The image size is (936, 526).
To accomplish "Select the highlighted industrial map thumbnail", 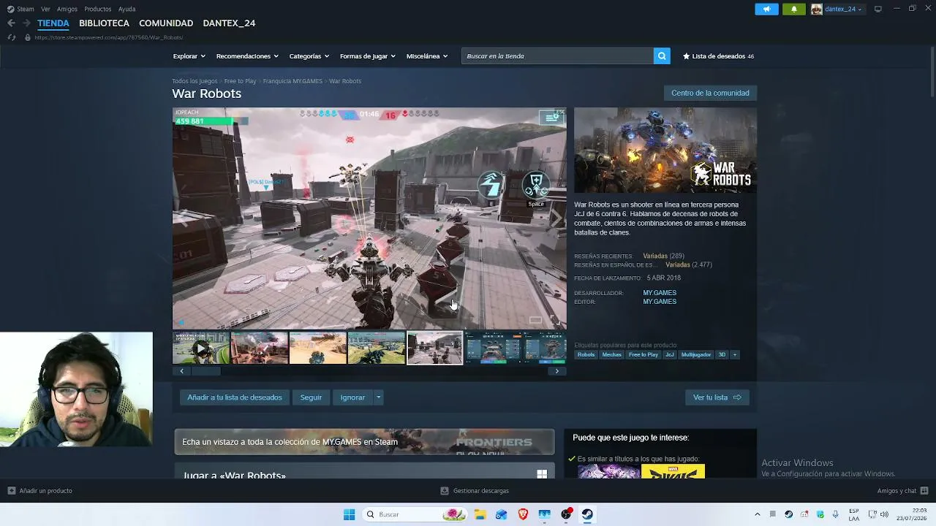I will (x=435, y=348).
